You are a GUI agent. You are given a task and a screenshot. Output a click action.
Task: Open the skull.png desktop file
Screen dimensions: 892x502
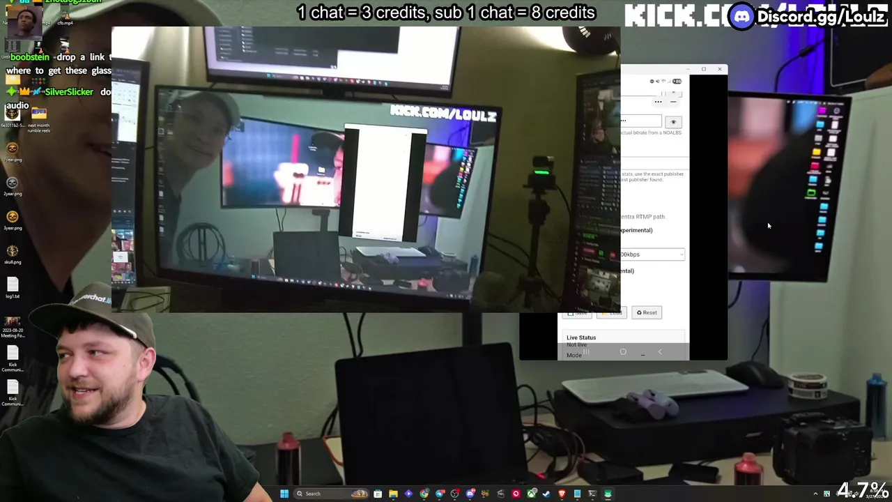pos(13,254)
